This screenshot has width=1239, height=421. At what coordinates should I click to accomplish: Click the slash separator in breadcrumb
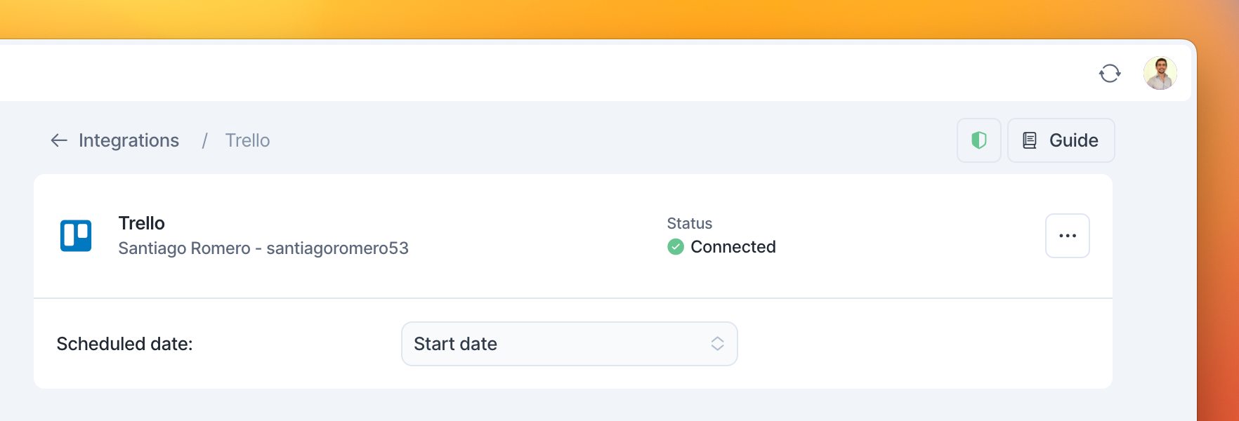pyautogui.click(x=204, y=140)
